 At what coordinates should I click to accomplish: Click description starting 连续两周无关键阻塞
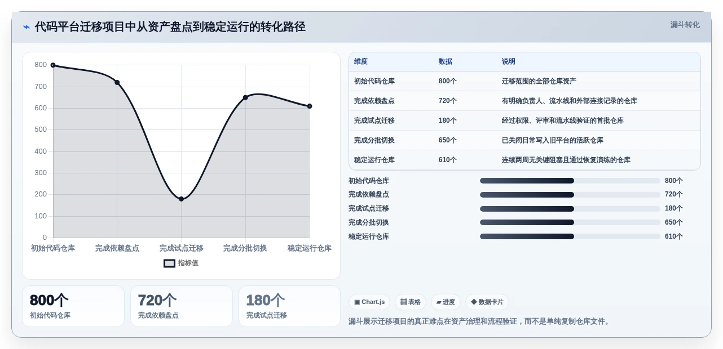(x=566, y=160)
